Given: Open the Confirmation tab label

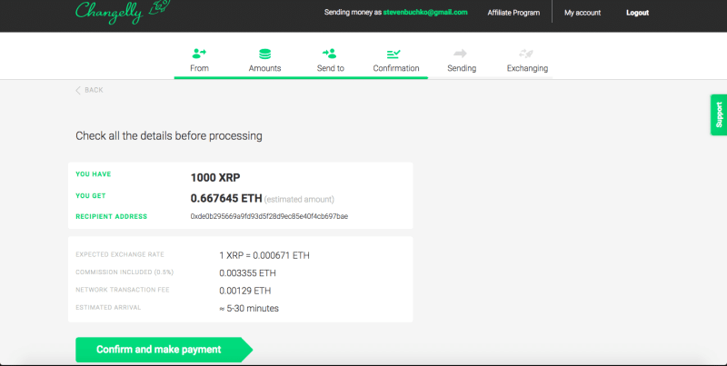Looking at the screenshot, I should (x=396, y=68).
